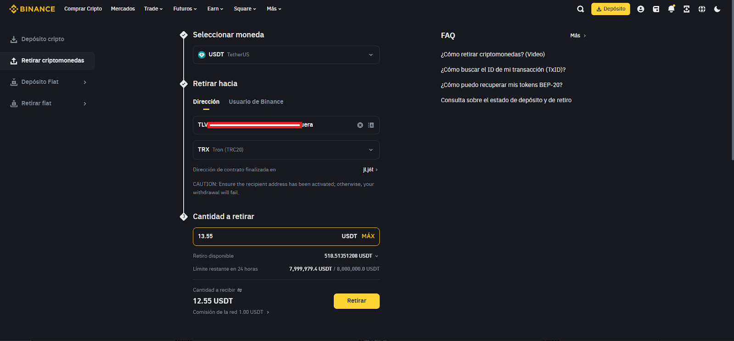Set amount with MÁX link
Screen dimensions: 734x341
click(368, 236)
